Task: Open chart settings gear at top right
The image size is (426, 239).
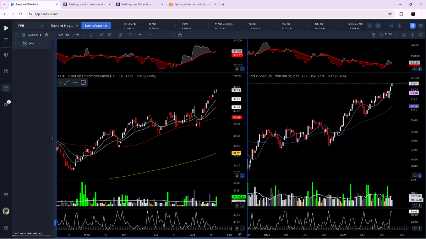Action: [x=413, y=35]
